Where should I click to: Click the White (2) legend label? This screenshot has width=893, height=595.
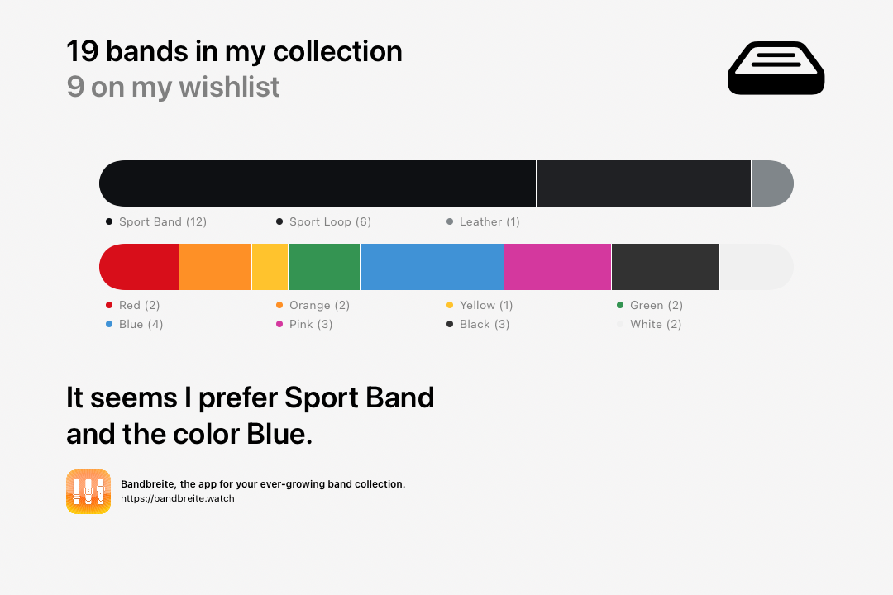pyautogui.click(x=656, y=324)
